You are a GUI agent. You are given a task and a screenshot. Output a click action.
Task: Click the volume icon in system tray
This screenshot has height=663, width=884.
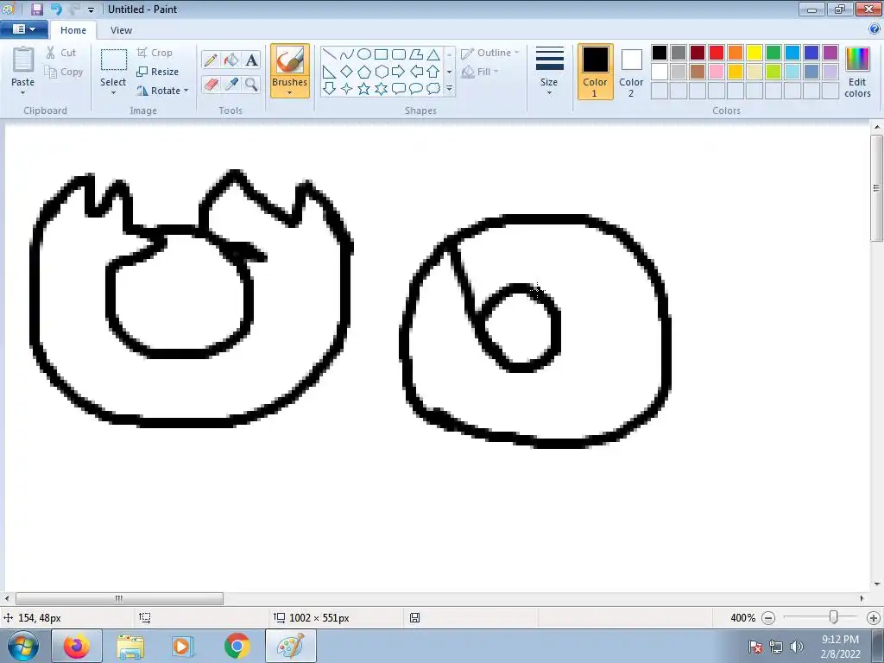pyautogui.click(x=796, y=646)
